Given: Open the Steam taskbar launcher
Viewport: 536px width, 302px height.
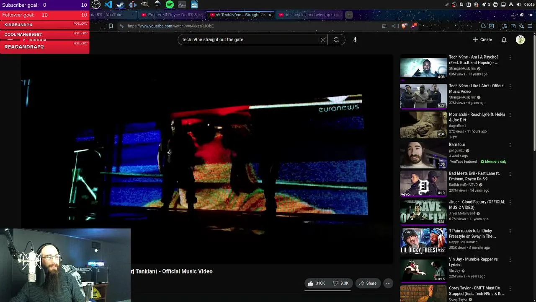Looking at the screenshot, I should point(121,5).
